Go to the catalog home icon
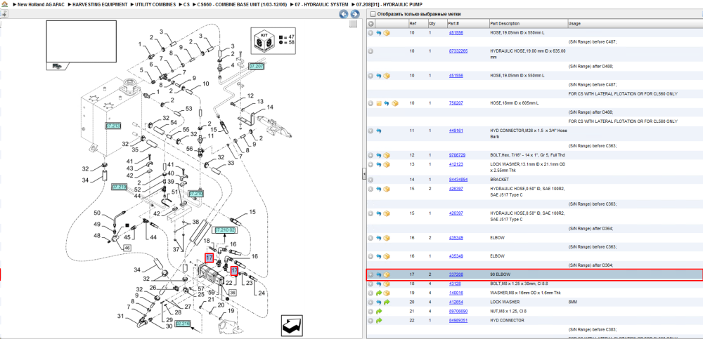The width and height of the screenshot is (703, 339). click(x=4, y=4)
